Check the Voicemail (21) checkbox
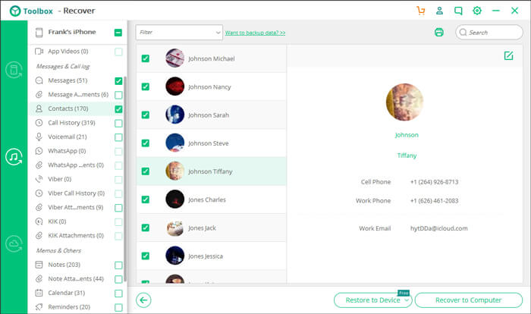 [x=118, y=137]
